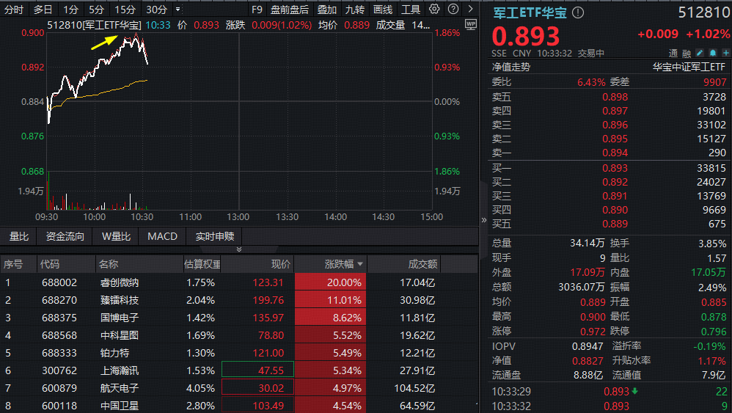Click the 10:30 time axis marker
The image size is (732, 413).
[142, 217]
